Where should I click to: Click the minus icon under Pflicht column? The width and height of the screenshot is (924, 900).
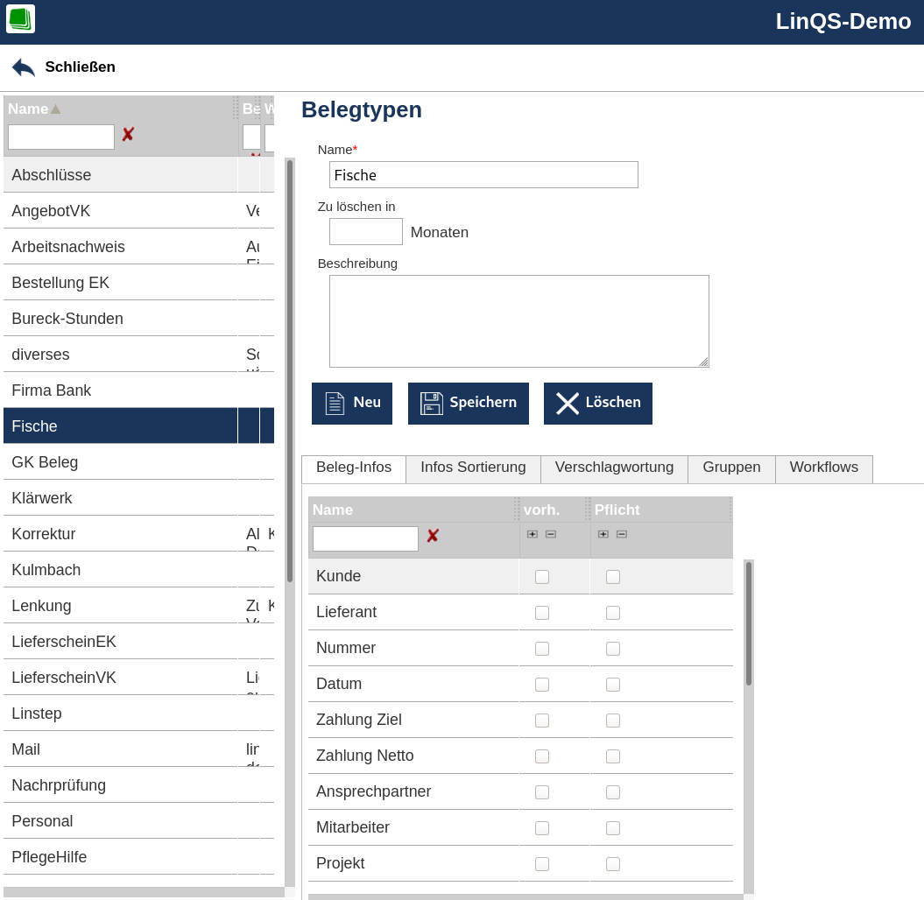tap(622, 534)
